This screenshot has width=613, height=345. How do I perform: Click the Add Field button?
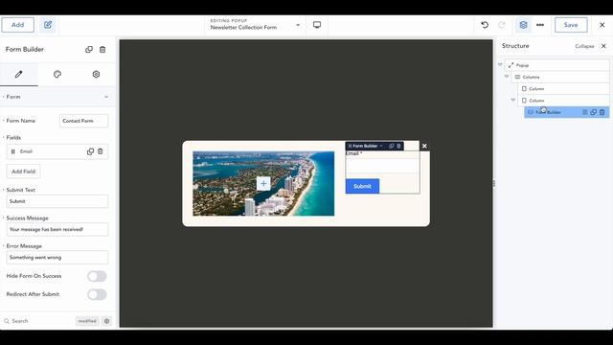tap(23, 172)
